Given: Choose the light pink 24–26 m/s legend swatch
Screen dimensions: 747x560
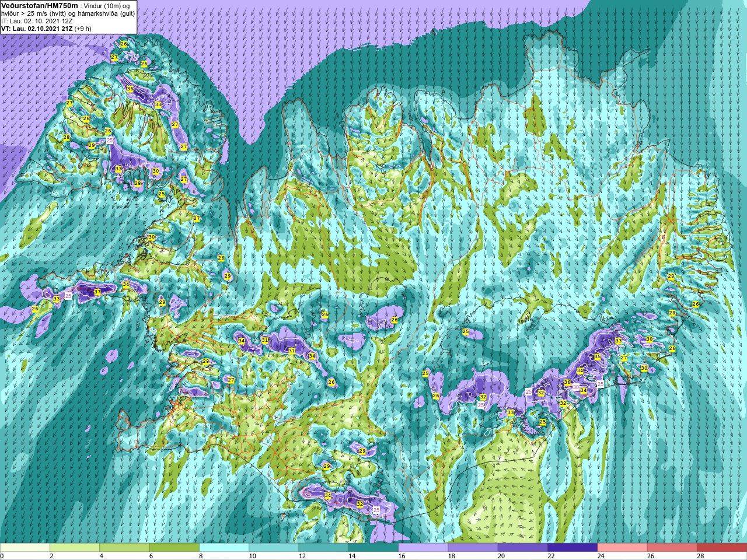Looking at the screenshot, I should 622,548.
